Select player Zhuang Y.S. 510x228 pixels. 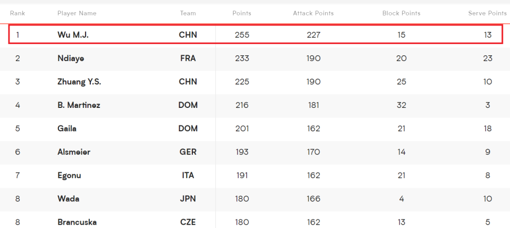pyautogui.click(x=79, y=82)
